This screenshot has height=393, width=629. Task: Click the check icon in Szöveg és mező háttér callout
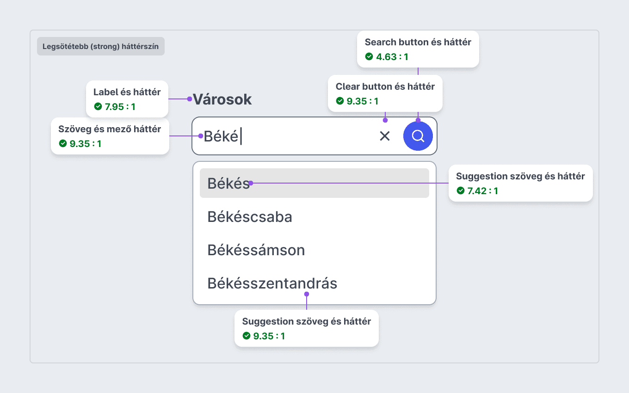pos(62,144)
